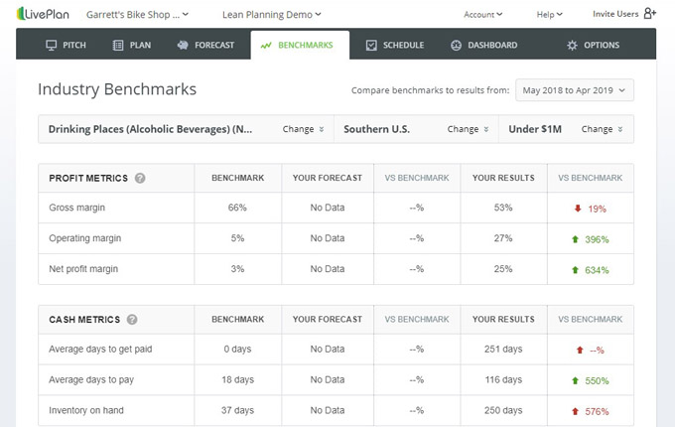Switch to the Plan tab
Screen dimensions: 675x427
click(x=132, y=45)
